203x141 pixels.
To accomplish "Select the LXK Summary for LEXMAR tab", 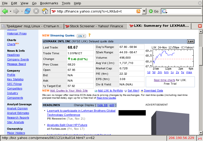I will point(160,26).
